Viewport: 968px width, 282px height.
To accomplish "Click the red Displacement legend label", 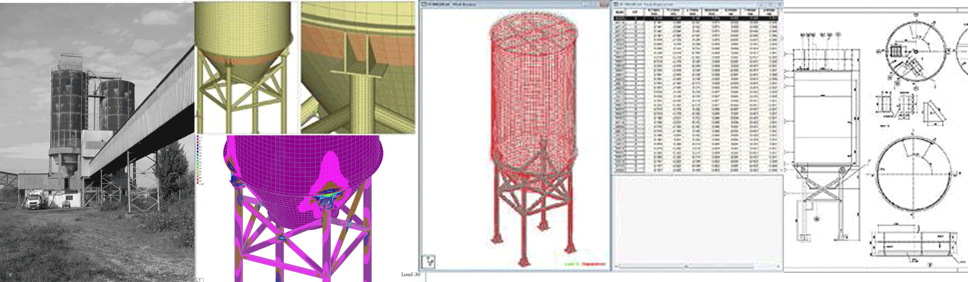I will (593, 264).
